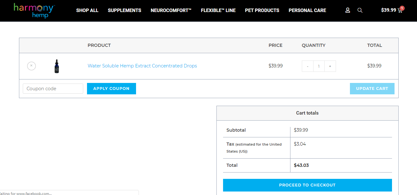Click the Harmony Hemp logo
The height and width of the screenshot is (195, 417).
[34, 10]
